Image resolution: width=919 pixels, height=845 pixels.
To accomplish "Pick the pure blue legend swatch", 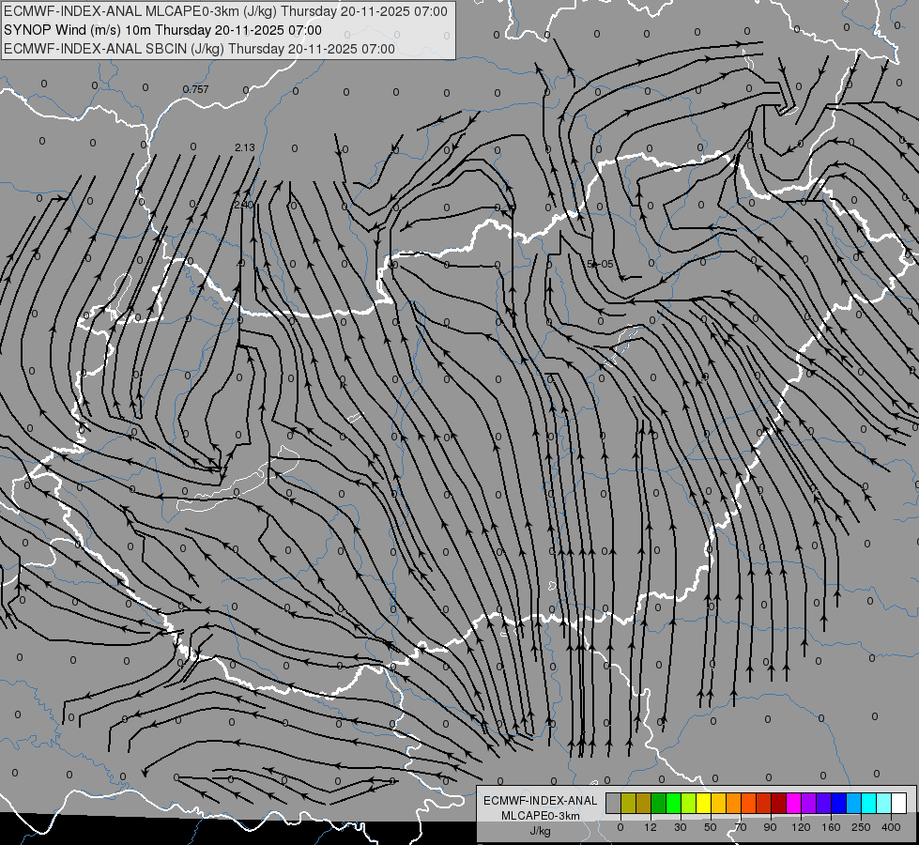I will pyautogui.click(x=839, y=803).
